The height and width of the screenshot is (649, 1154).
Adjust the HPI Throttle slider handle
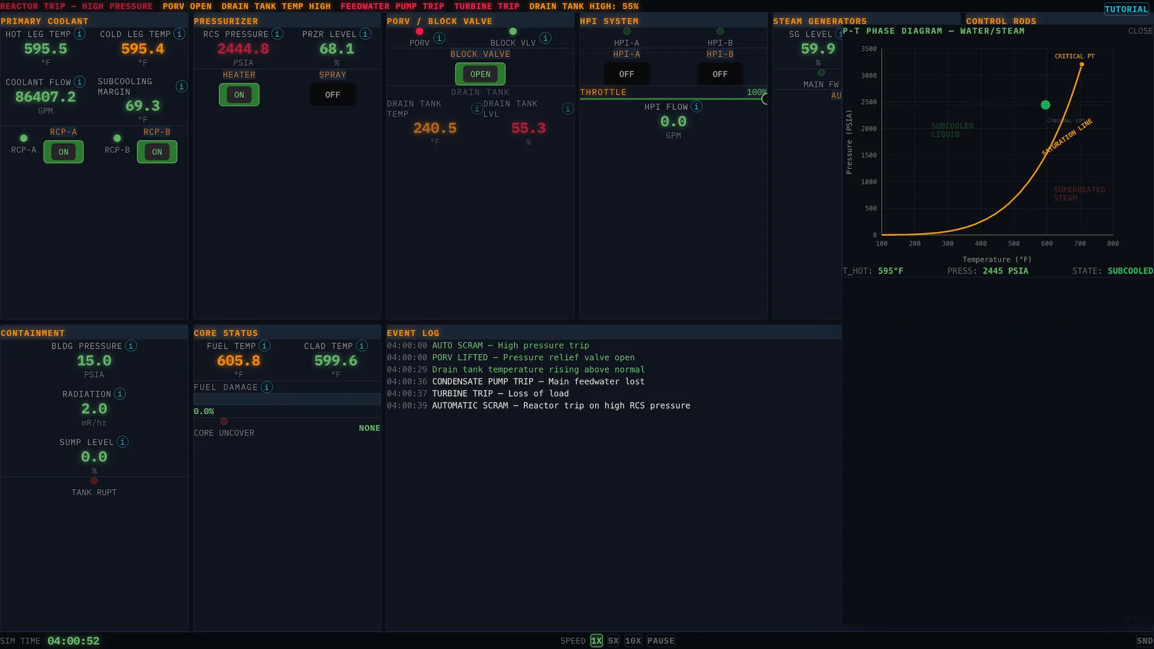(765, 99)
